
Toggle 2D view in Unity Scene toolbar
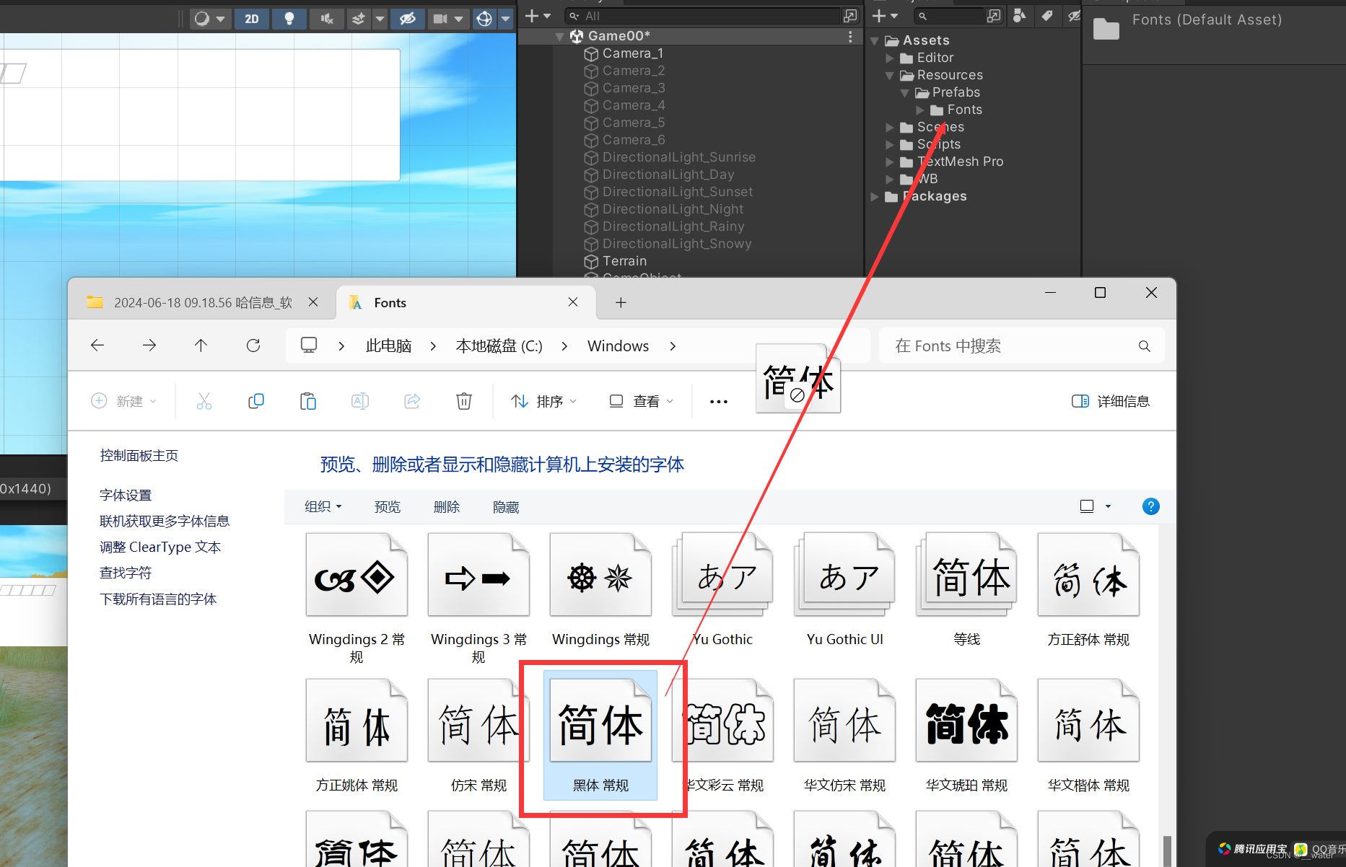pyautogui.click(x=251, y=19)
